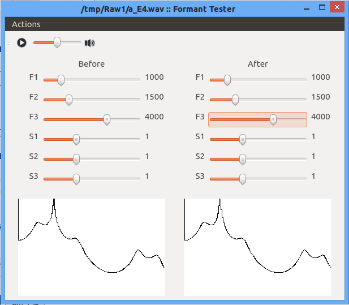Click the After F2 value 1500

coord(321,97)
